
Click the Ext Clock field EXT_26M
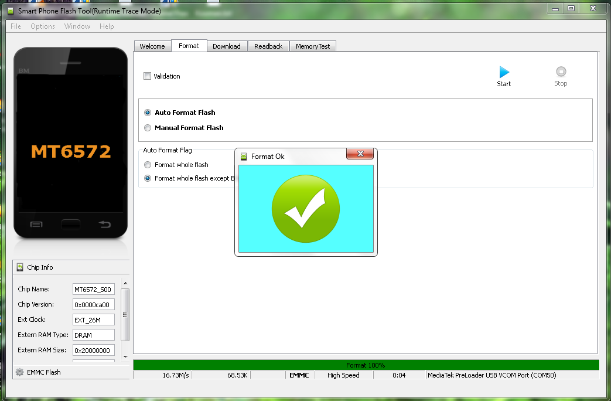(94, 320)
